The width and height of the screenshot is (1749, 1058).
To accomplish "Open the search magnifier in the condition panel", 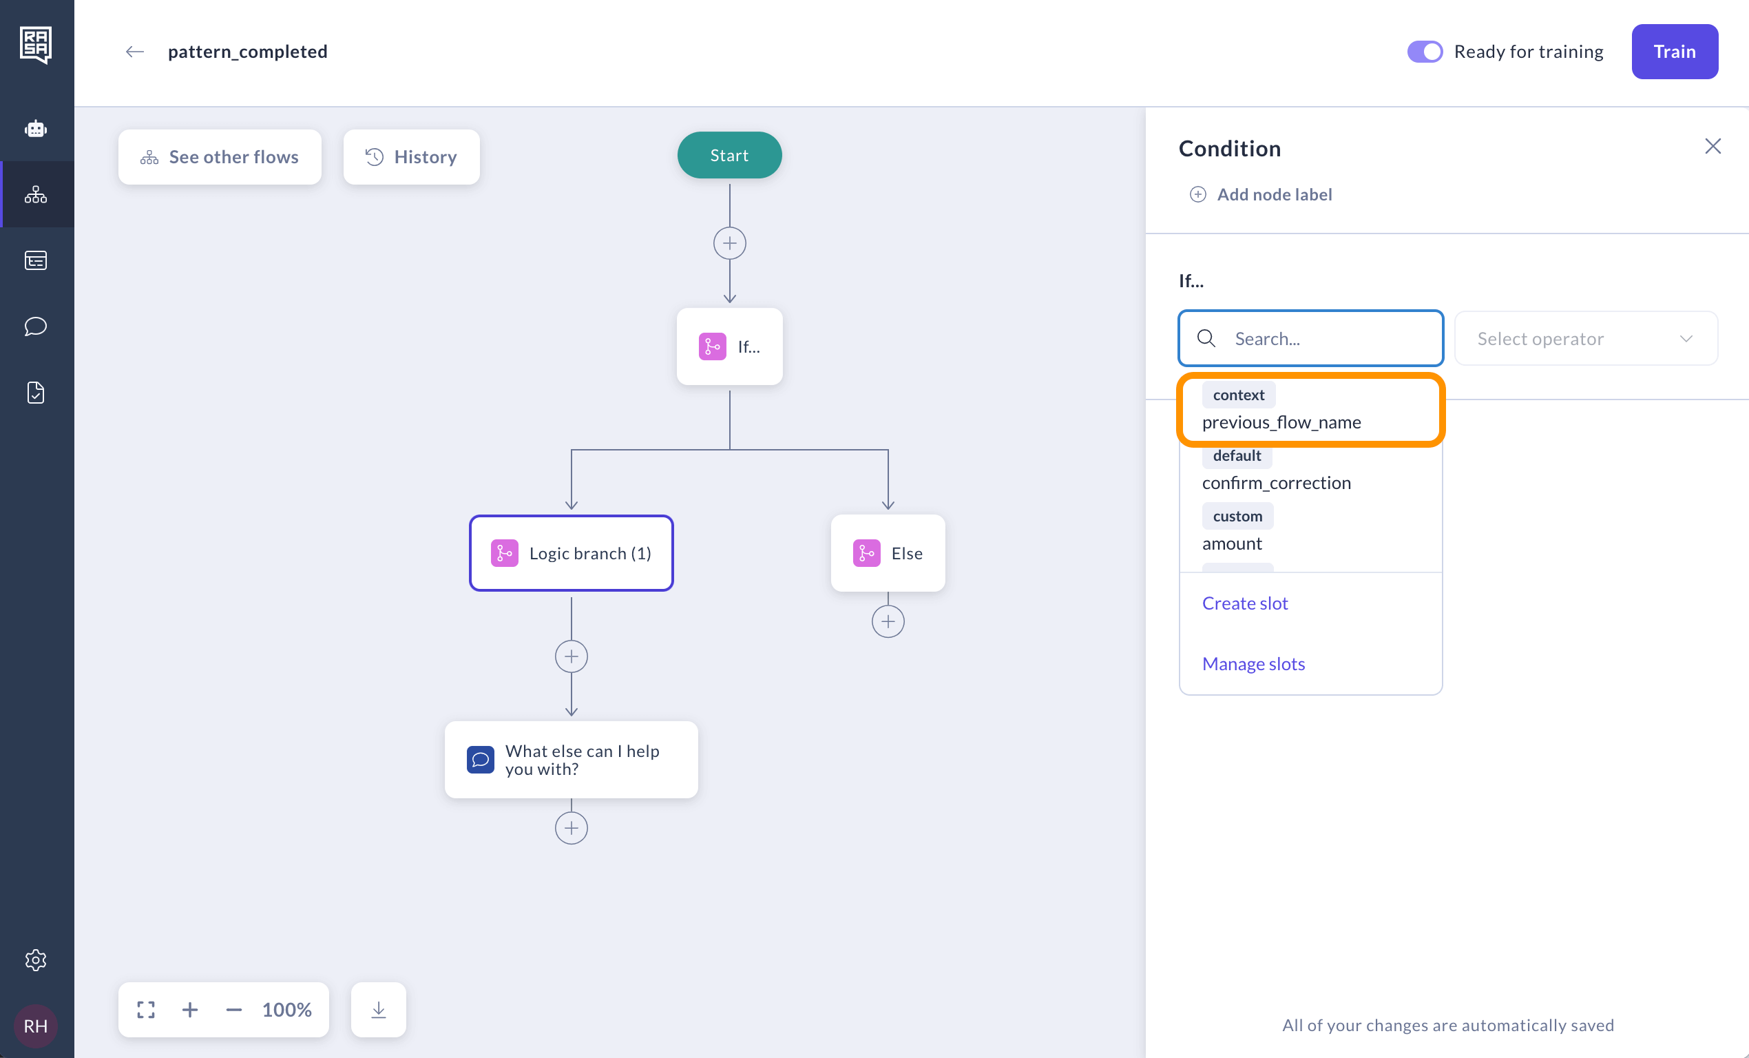I will (1206, 338).
